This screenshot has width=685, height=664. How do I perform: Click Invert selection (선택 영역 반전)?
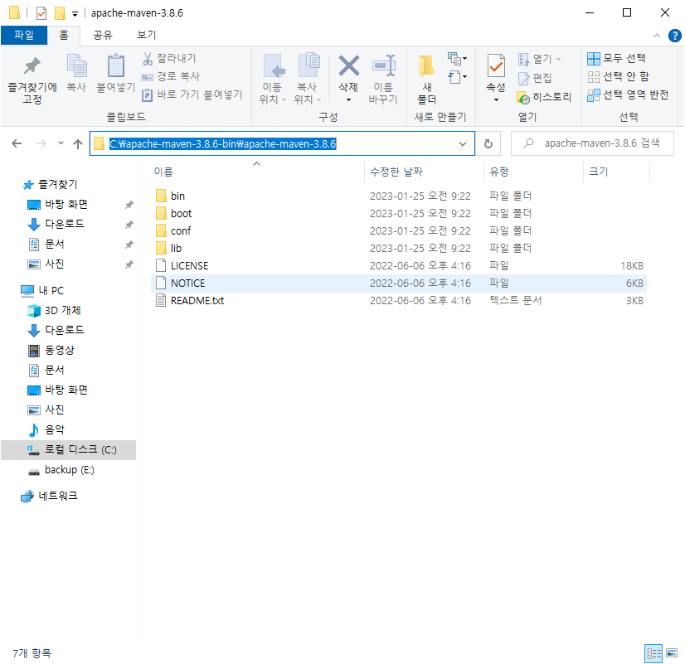[x=628, y=95]
